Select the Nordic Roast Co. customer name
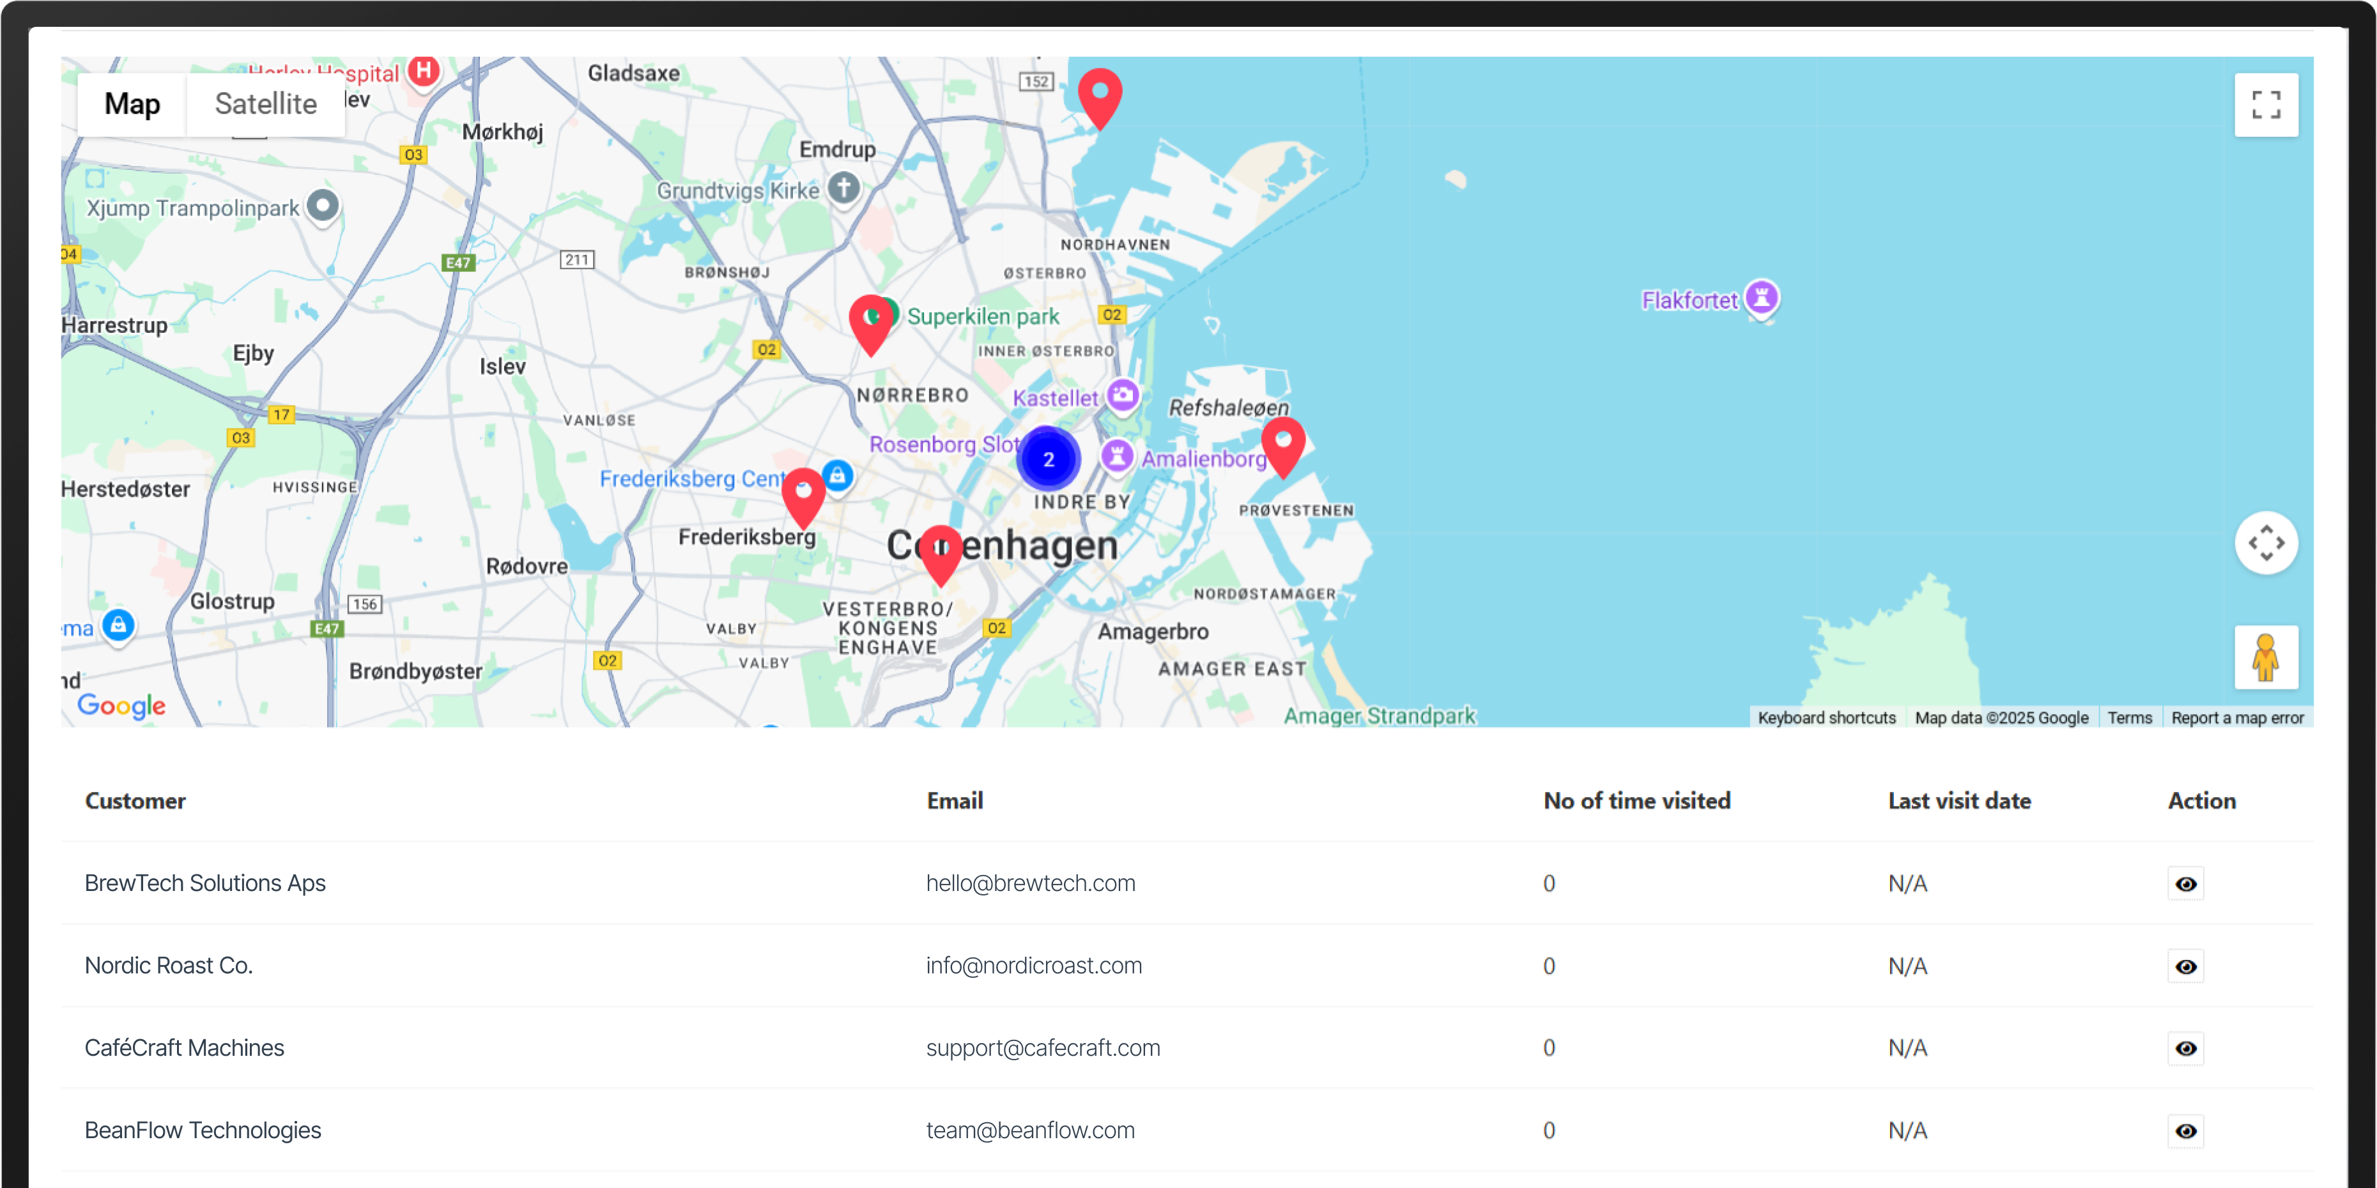The width and height of the screenshot is (2377, 1188). (x=168, y=966)
